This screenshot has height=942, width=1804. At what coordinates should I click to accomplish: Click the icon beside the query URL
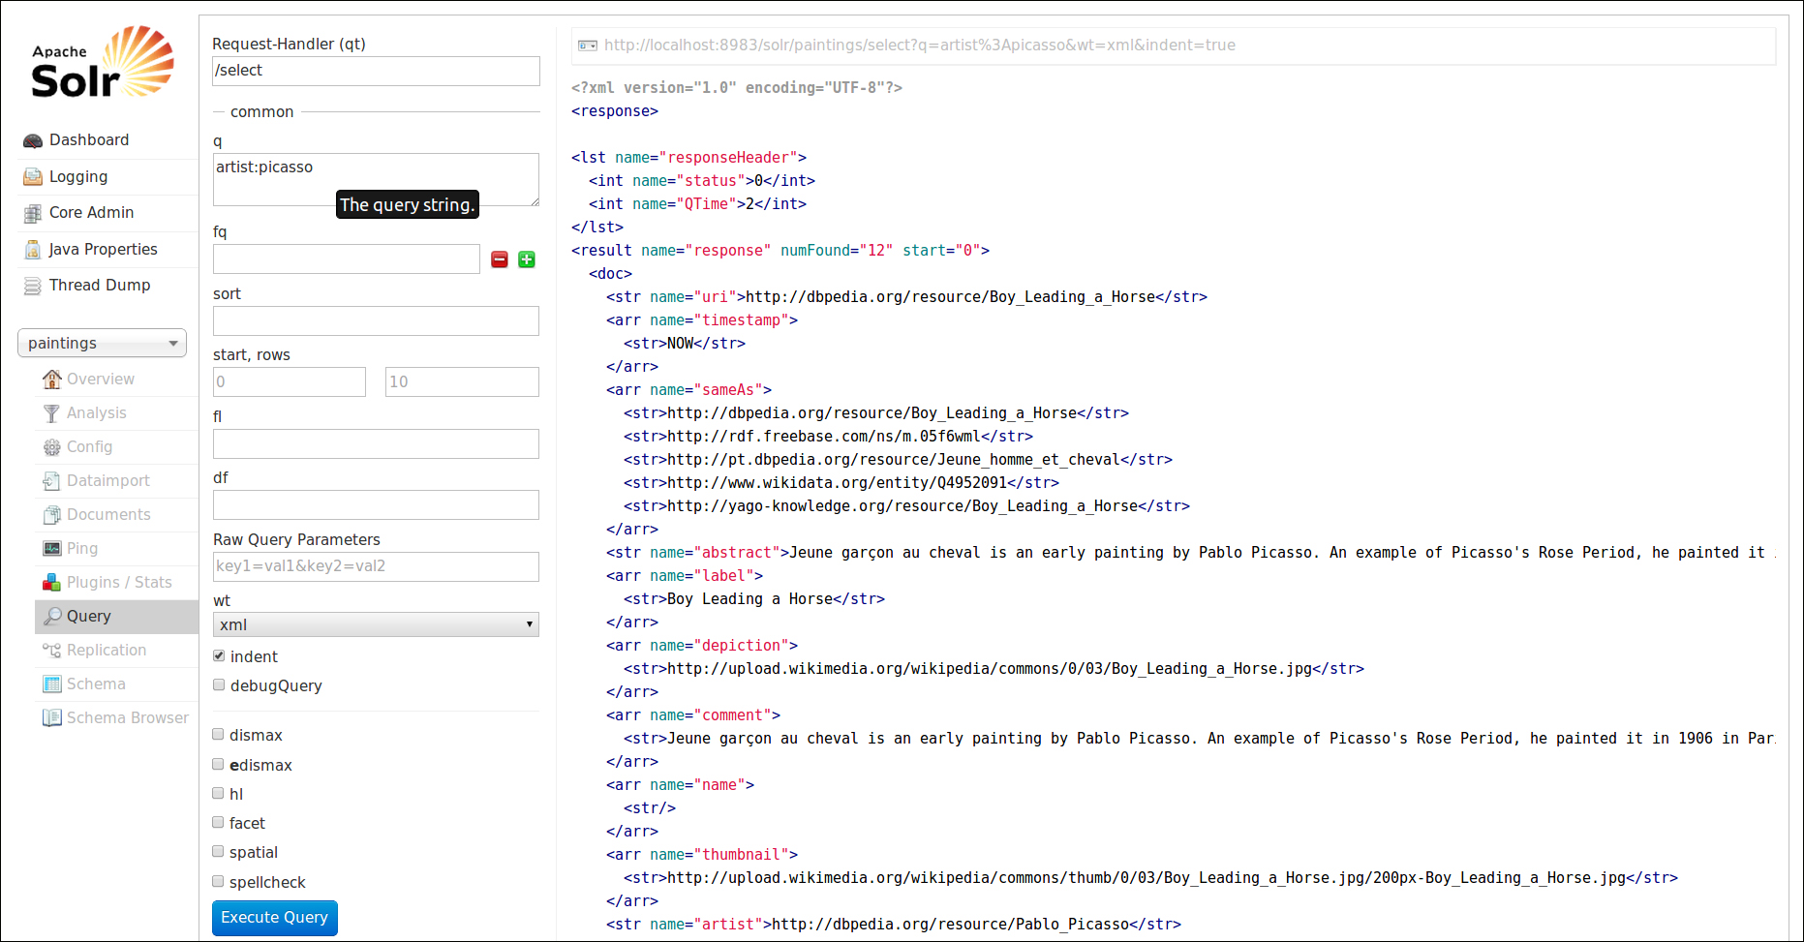588,46
